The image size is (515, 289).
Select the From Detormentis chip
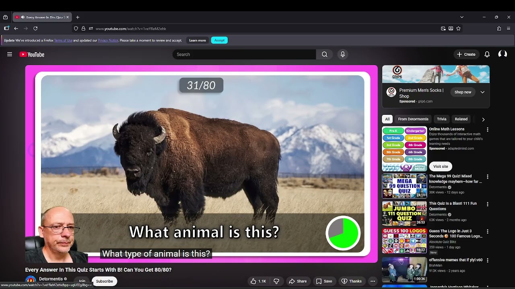413,119
